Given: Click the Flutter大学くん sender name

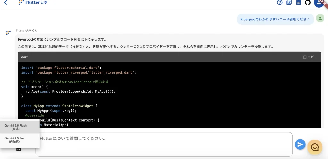Looking at the screenshot, I should click(27, 31).
